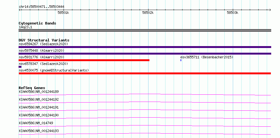Click the gray 14q23.1 cytogenetic band bar
Viewport: 280px width, 138px height.
coord(145,30)
